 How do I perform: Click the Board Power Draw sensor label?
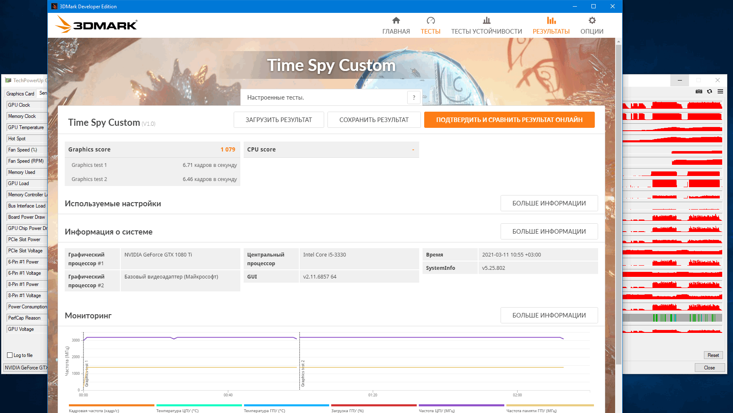pyautogui.click(x=27, y=217)
